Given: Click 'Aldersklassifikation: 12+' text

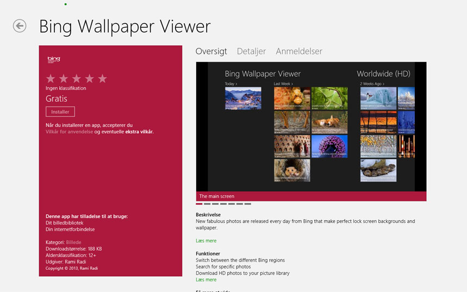Looking at the screenshot, I should click(71, 256).
